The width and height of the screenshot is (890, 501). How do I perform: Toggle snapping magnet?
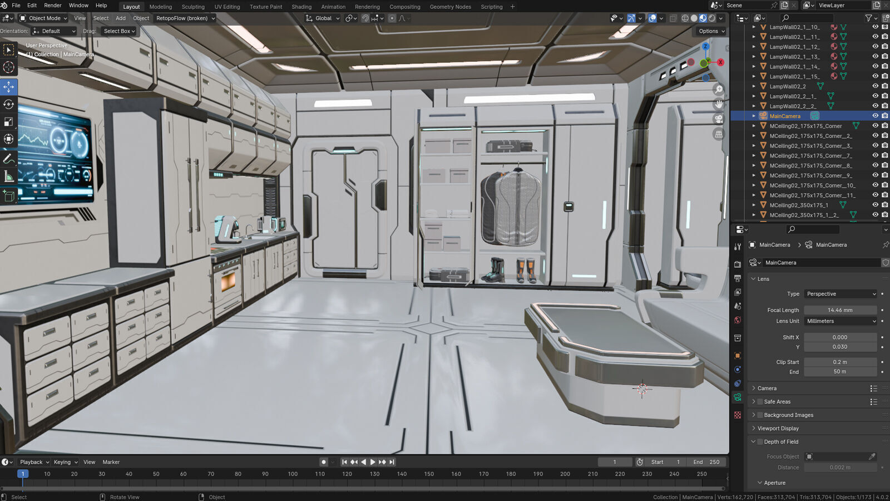[x=365, y=18]
